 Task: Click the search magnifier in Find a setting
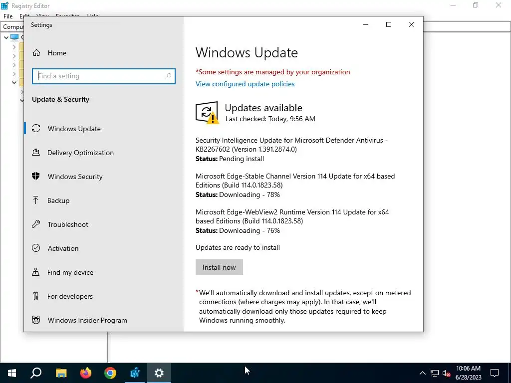[x=168, y=76]
